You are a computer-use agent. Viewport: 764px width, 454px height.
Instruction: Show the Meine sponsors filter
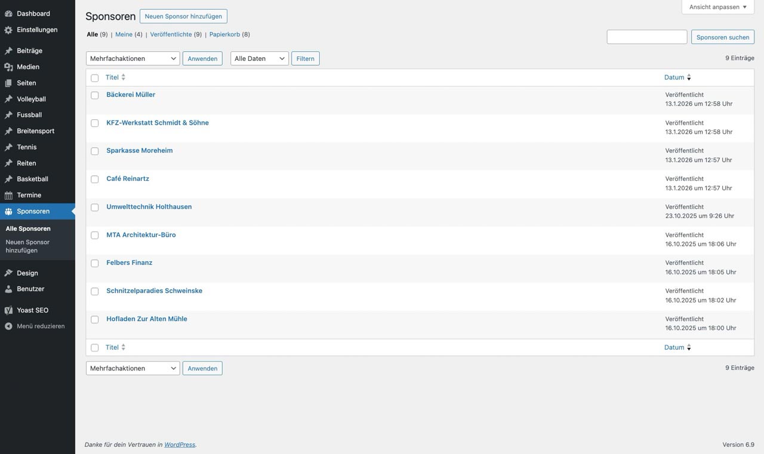(124, 35)
